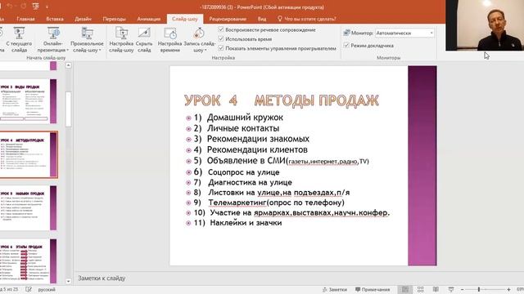The height and width of the screenshot is (294, 524).
Task: Switch to Normal view in status bar
Action: point(405,289)
